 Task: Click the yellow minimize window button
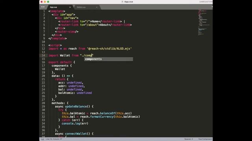tap(45, 2)
